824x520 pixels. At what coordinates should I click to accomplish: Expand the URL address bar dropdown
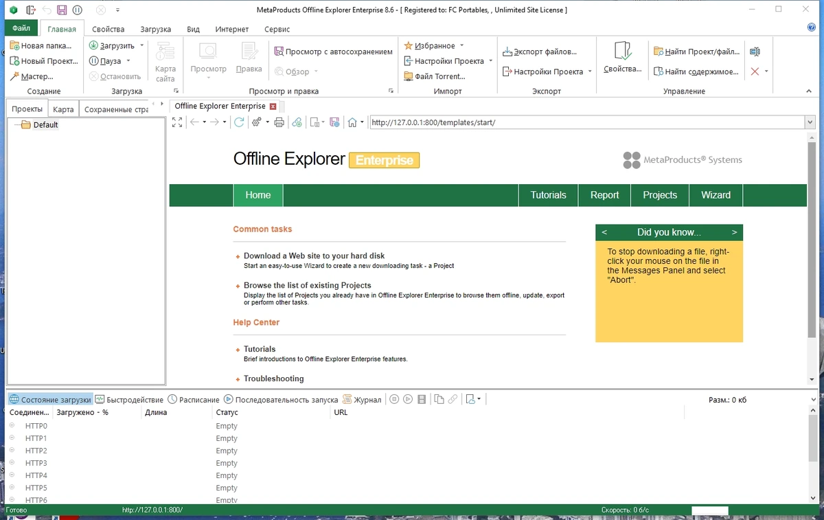[x=810, y=122]
